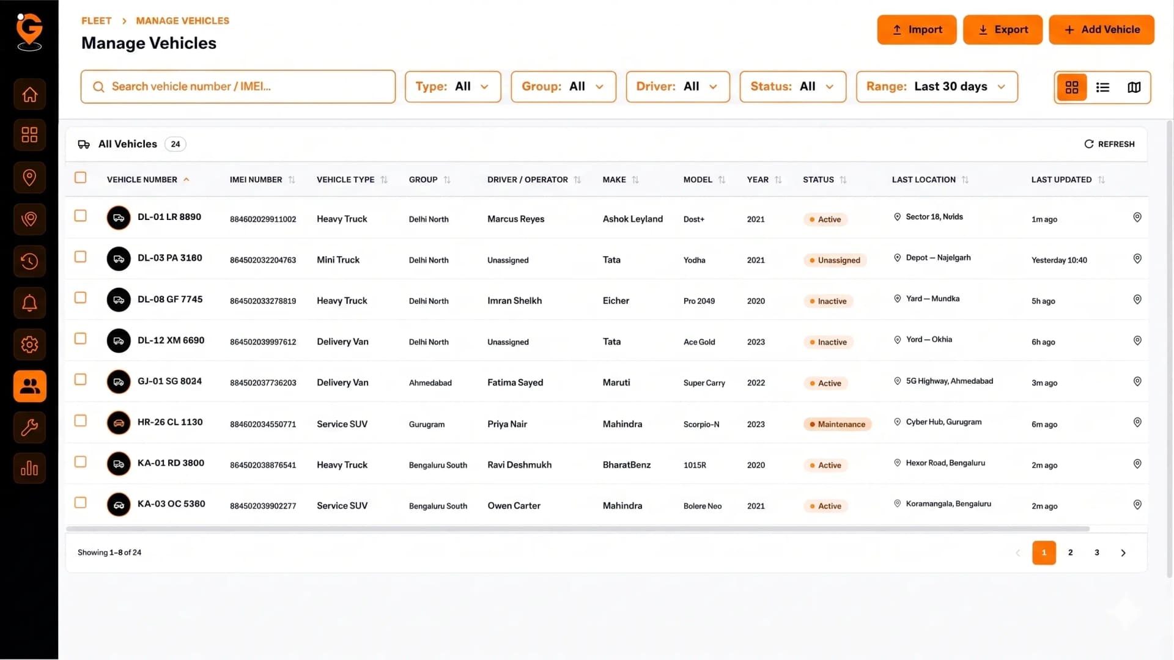Click the Export button
This screenshot has height=660, width=1174.
click(x=1003, y=30)
